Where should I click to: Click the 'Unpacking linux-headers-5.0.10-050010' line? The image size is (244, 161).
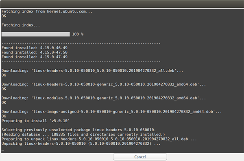point(81,143)
